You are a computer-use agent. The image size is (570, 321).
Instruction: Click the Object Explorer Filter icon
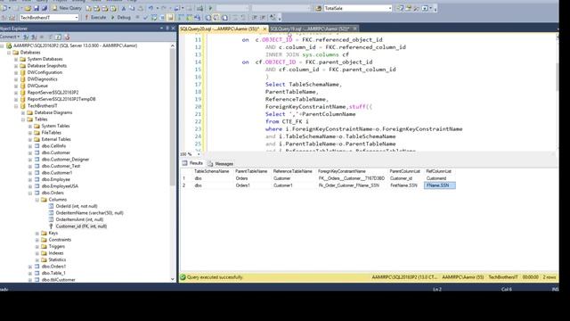point(50,37)
